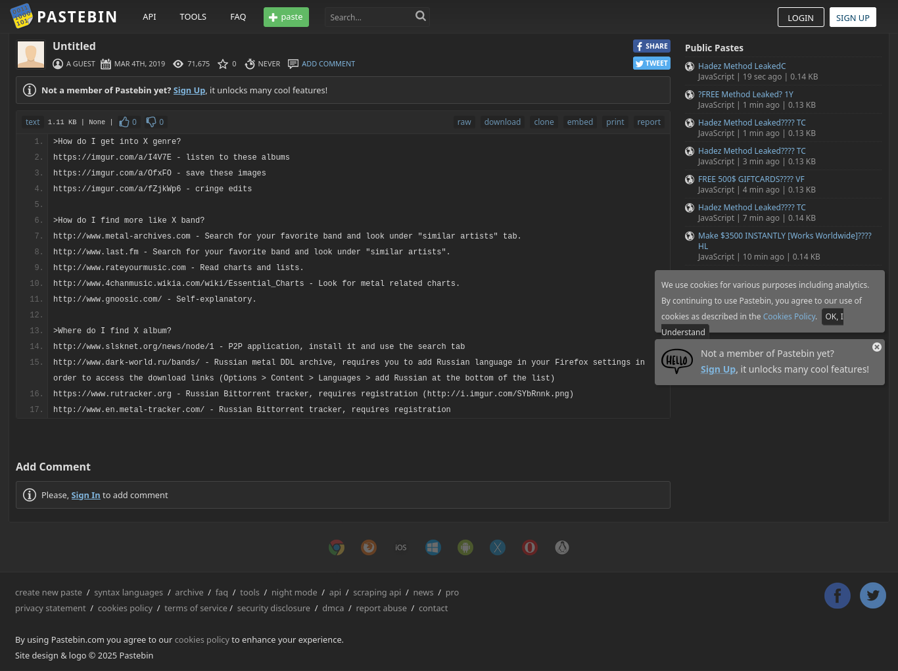Click the globe icon beside FREE 500$ GIFTCARDS
Image resolution: width=898 pixels, height=671 pixels.
pos(690,179)
